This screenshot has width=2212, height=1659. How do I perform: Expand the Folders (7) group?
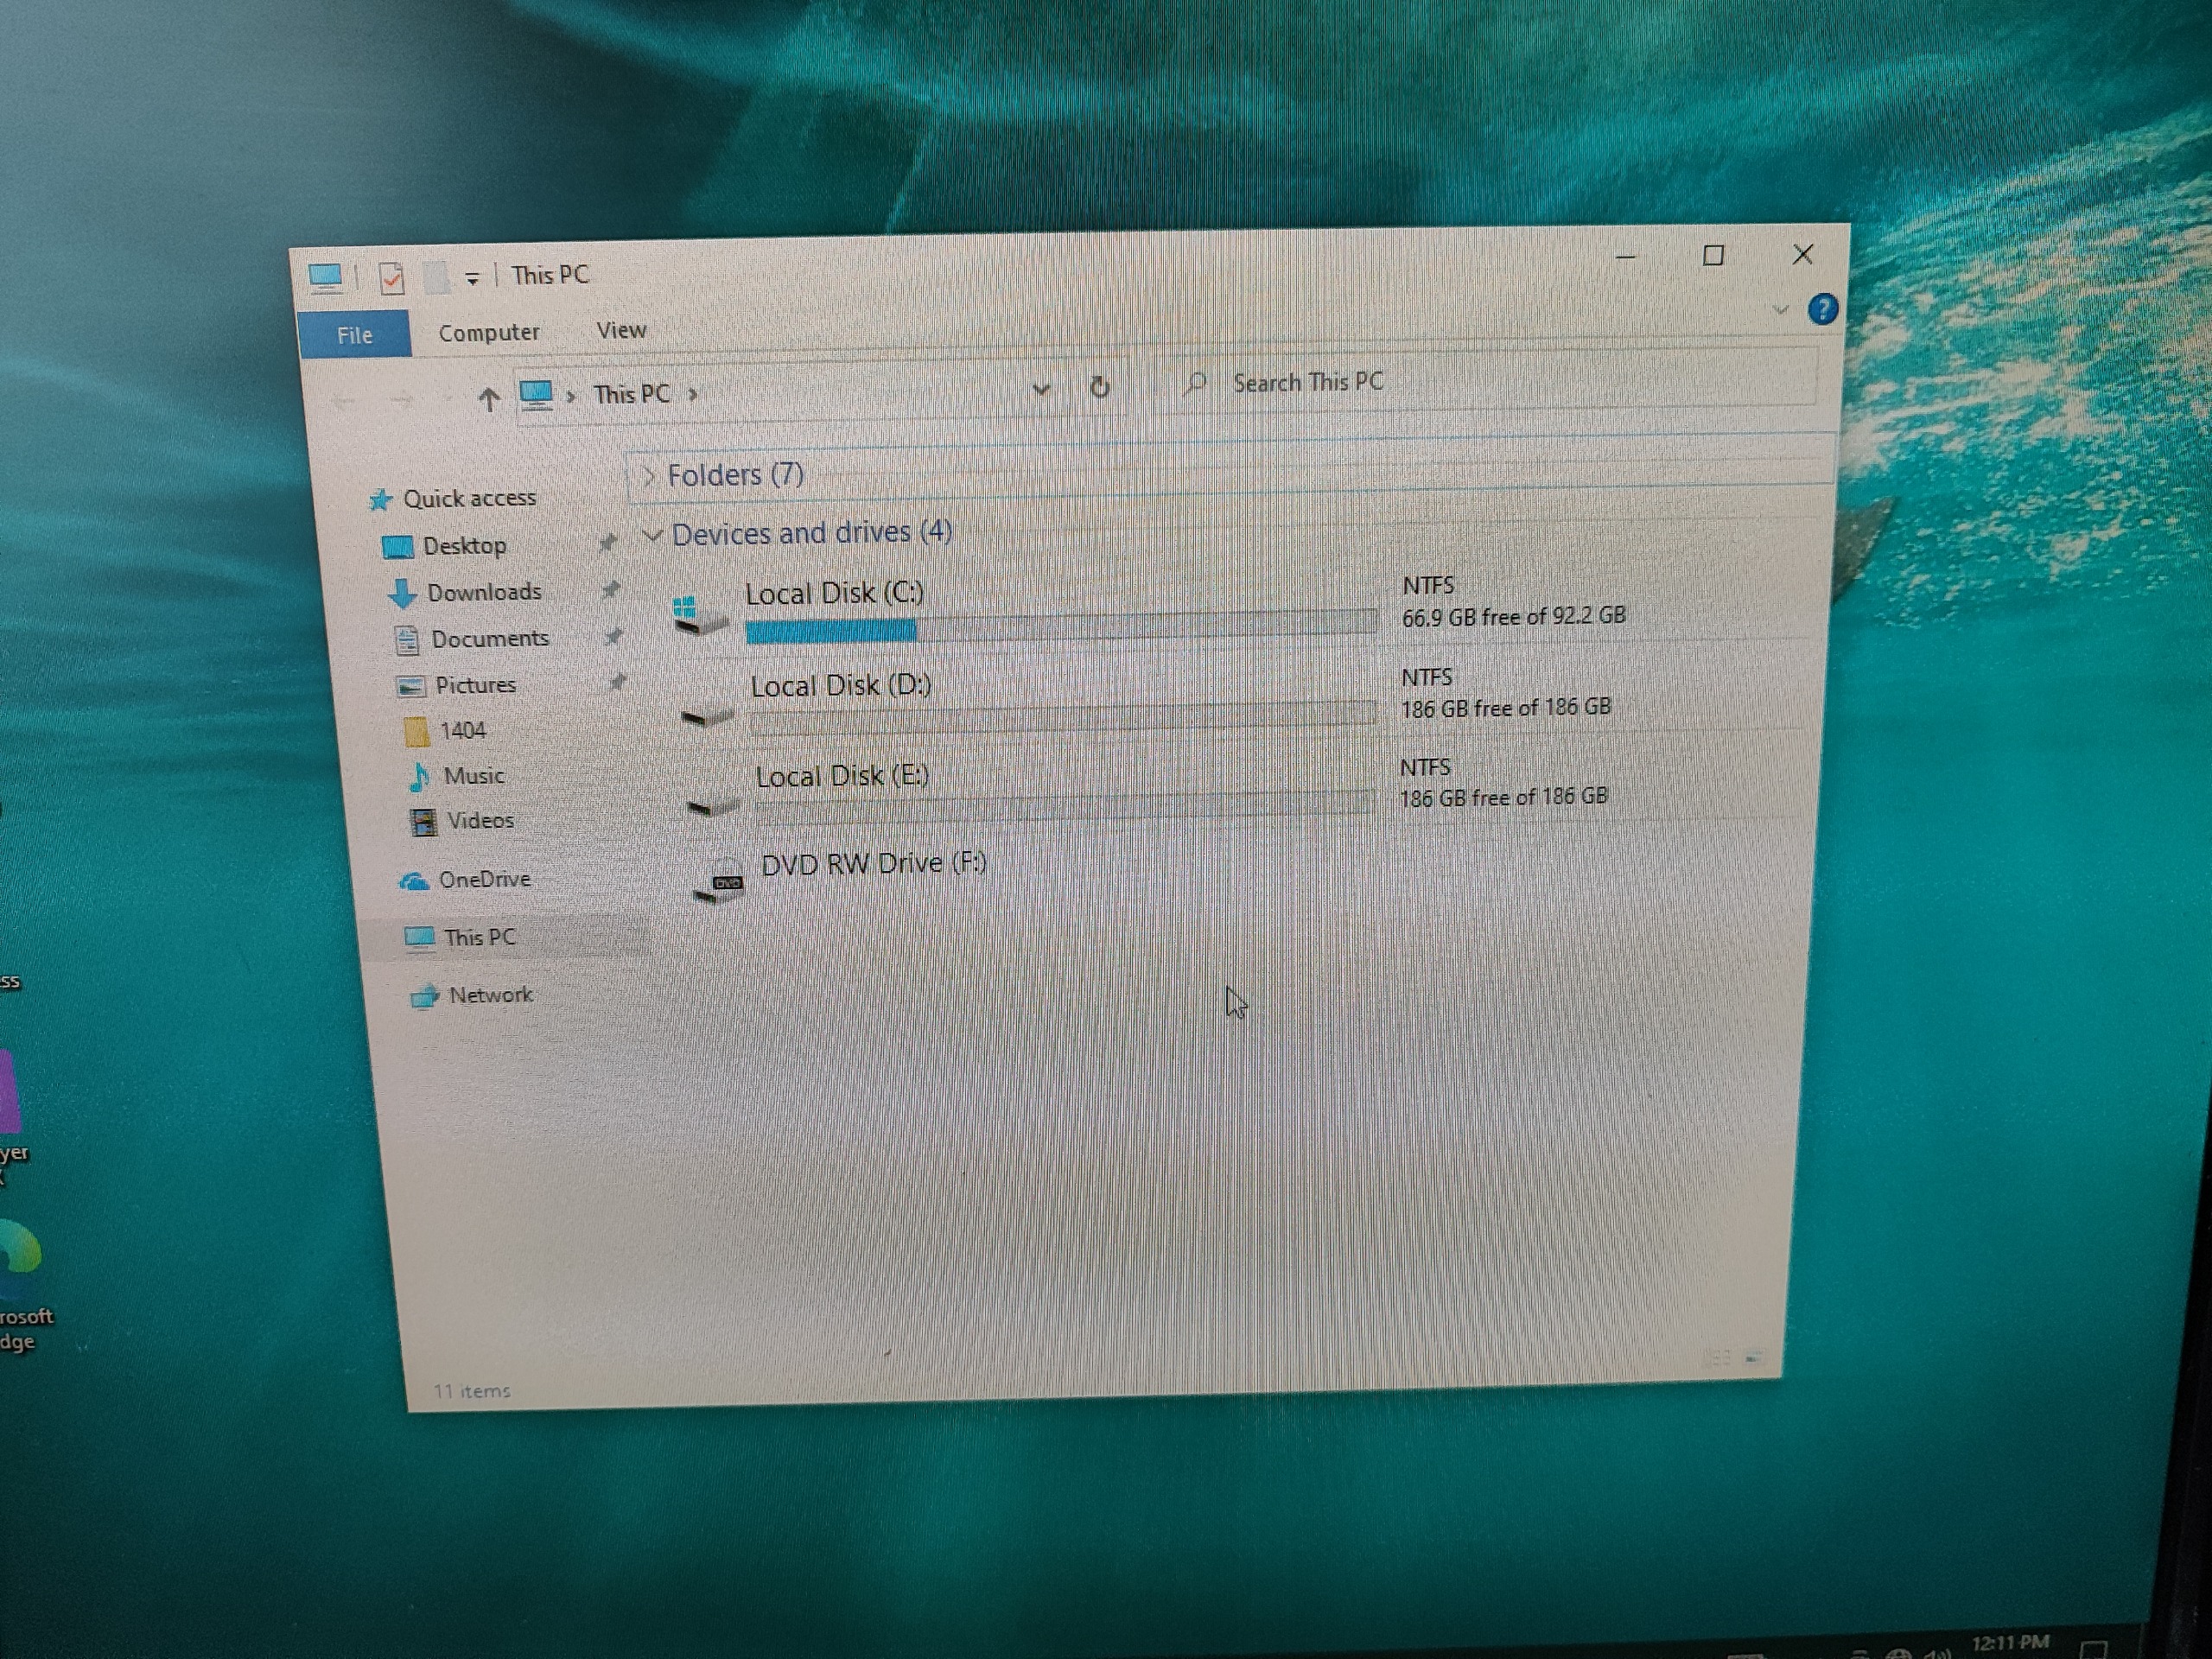coord(649,475)
